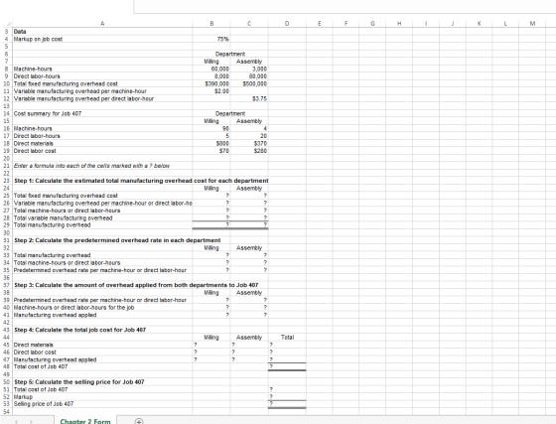Click the ? cell for Total cost of Job 407 in row 48
556x424 pixels.
point(287,366)
